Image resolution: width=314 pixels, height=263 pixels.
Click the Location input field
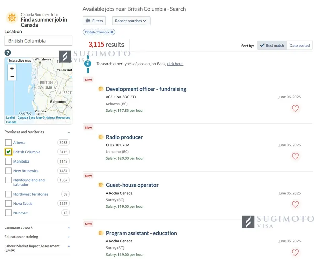point(38,41)
